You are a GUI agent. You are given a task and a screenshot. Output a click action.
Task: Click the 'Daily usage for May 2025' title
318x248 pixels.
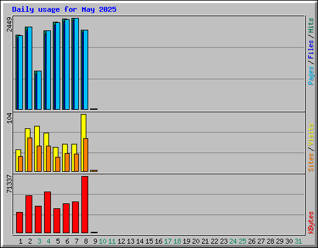64,9
